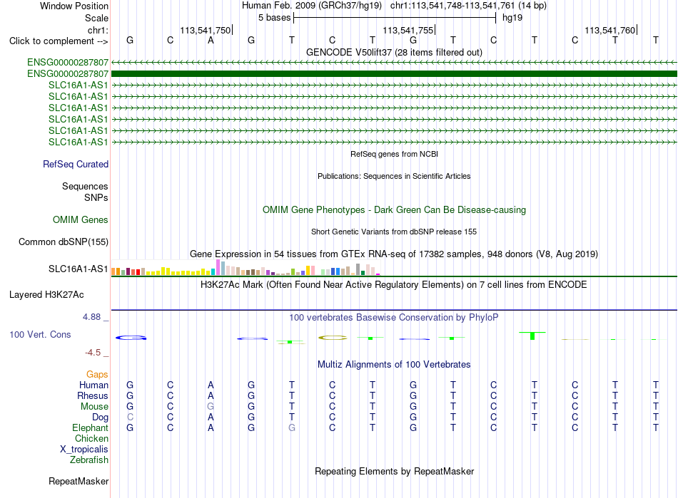Click the tallest green PhyloP conservation bar

(x=532, y=336)
